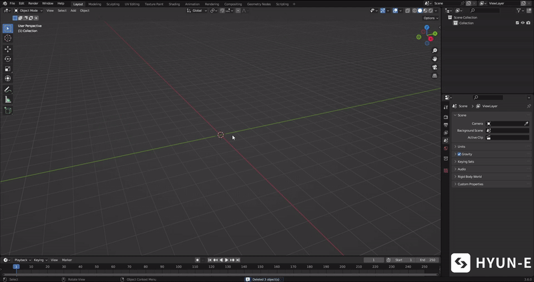Click the End frame 250 field
The image size is (534, 282).
[x=427, y=260]
